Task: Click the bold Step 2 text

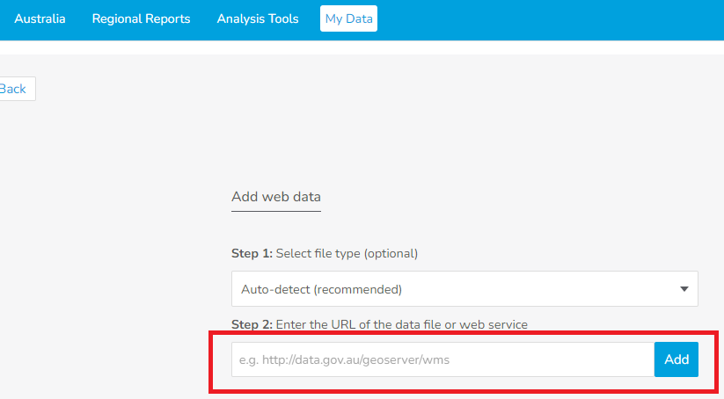Action: [252, 324]
